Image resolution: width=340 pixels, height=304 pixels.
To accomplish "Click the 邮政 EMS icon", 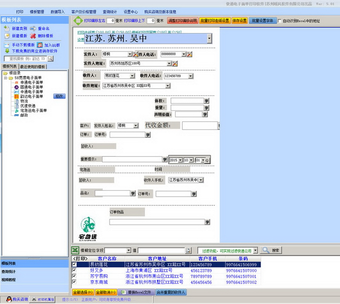I will (x=17, y=115).
